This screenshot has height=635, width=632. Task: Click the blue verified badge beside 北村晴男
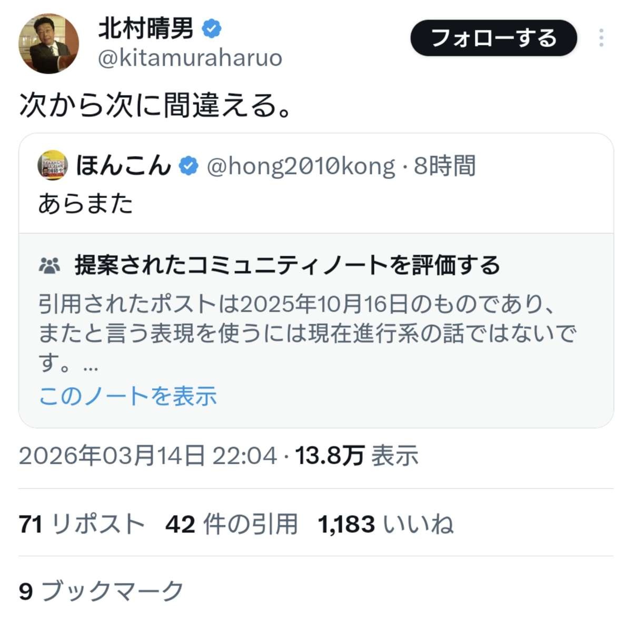211,28
